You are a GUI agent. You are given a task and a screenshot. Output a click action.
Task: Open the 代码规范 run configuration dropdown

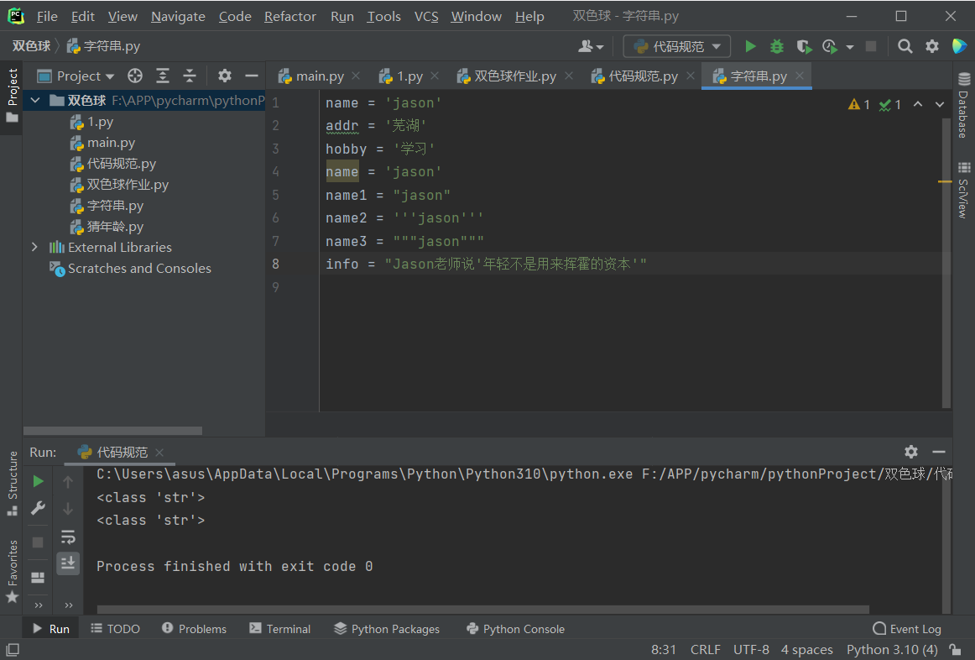pos(677,46)
